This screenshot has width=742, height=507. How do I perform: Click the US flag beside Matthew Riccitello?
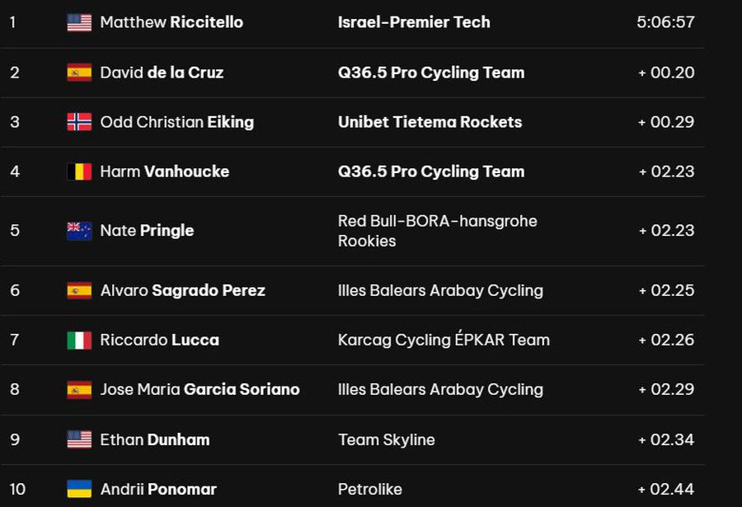point(79,23)
